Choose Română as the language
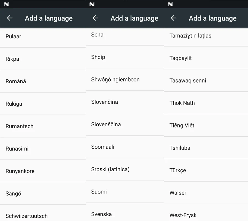Viewport: 248px width, 221px height. (43, 81)
